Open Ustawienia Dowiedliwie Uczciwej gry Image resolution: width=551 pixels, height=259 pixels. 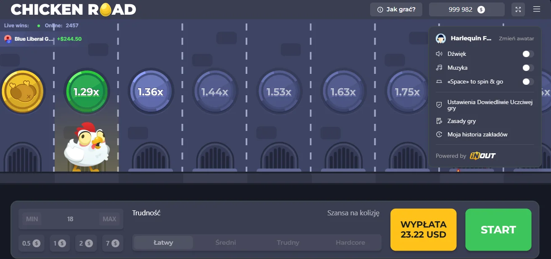(x=485, y=105)
